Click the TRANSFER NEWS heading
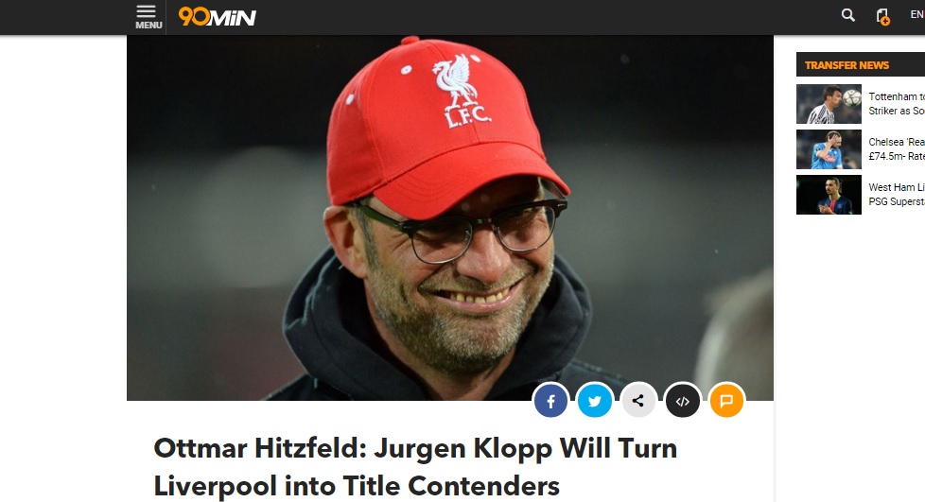This screenshot has width=925, height=502. click(846, 65)
